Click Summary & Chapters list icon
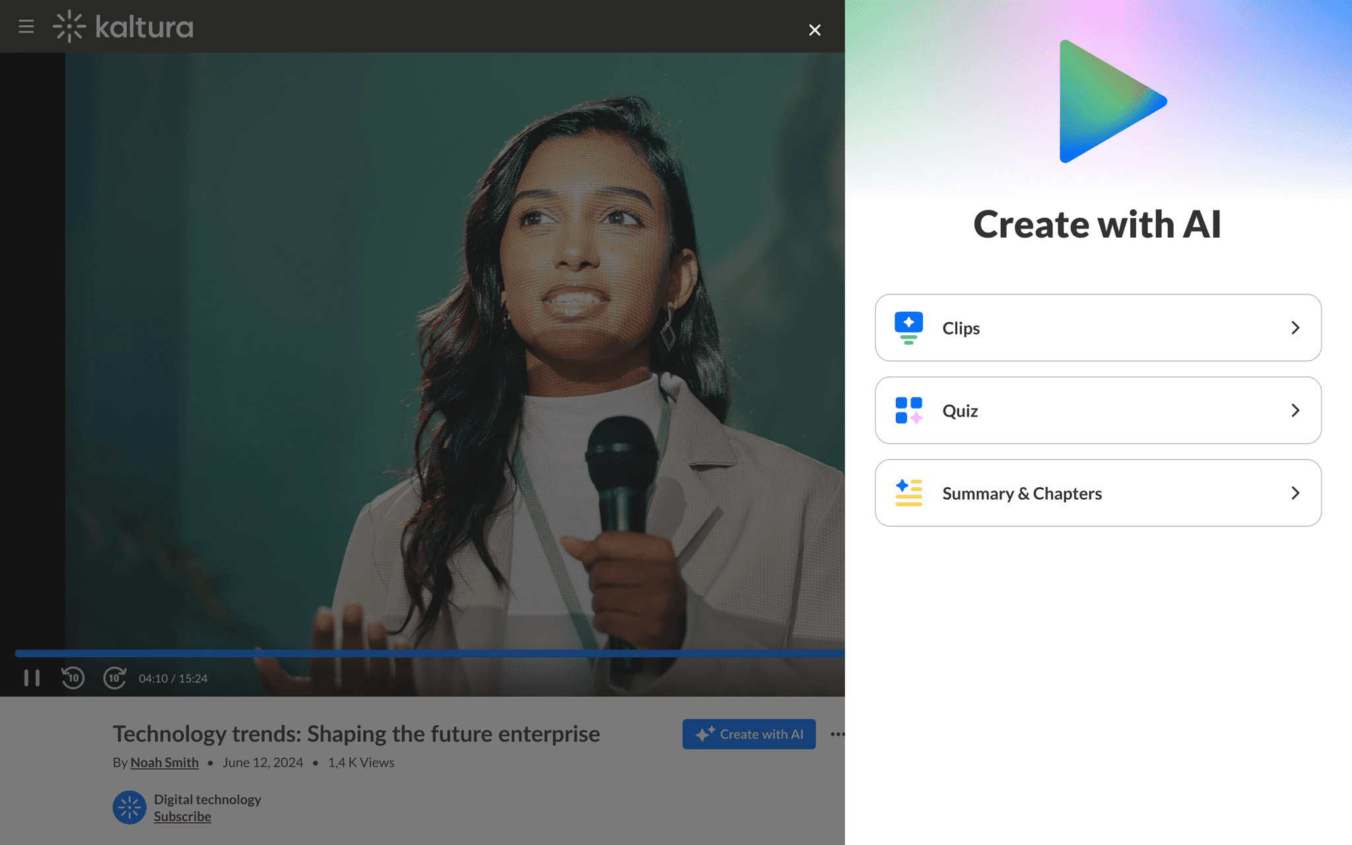 coord(908,493)
